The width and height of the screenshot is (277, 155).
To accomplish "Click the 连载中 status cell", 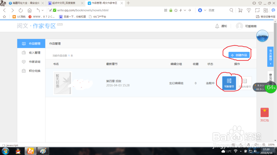I will click(x=210, y=83).
